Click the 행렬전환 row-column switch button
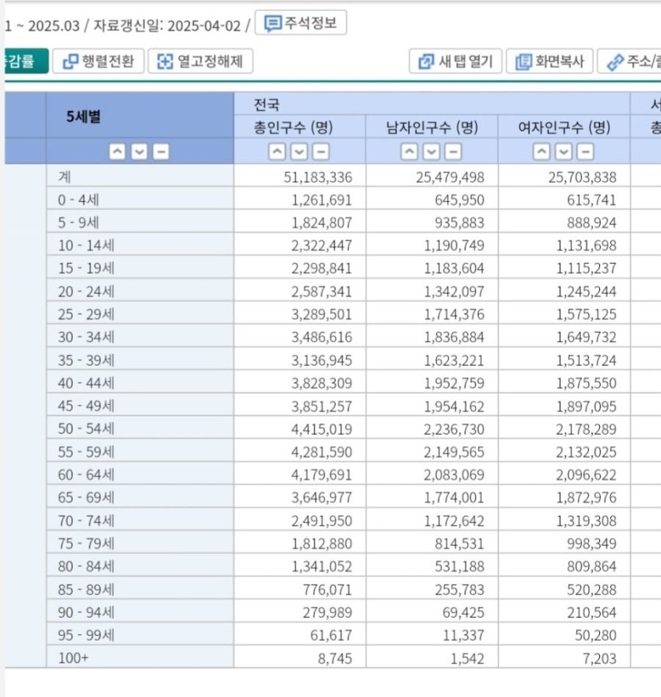 99,61
